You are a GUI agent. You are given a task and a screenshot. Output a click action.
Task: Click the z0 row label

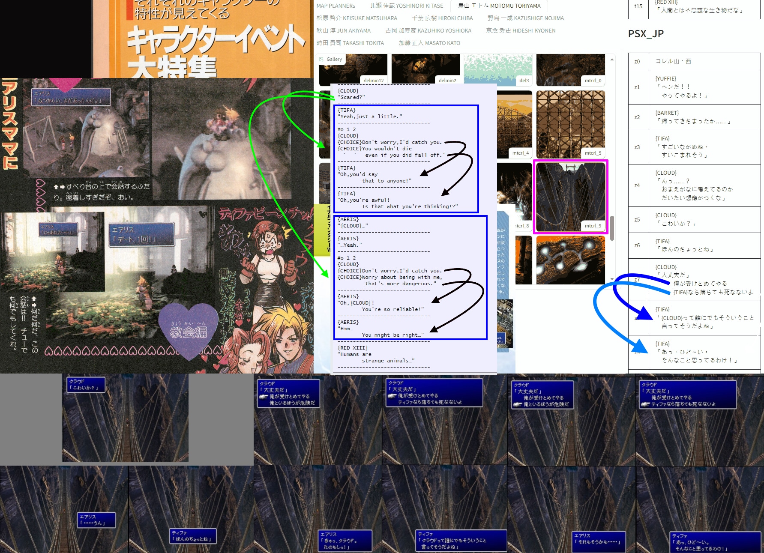pos(638,62)
